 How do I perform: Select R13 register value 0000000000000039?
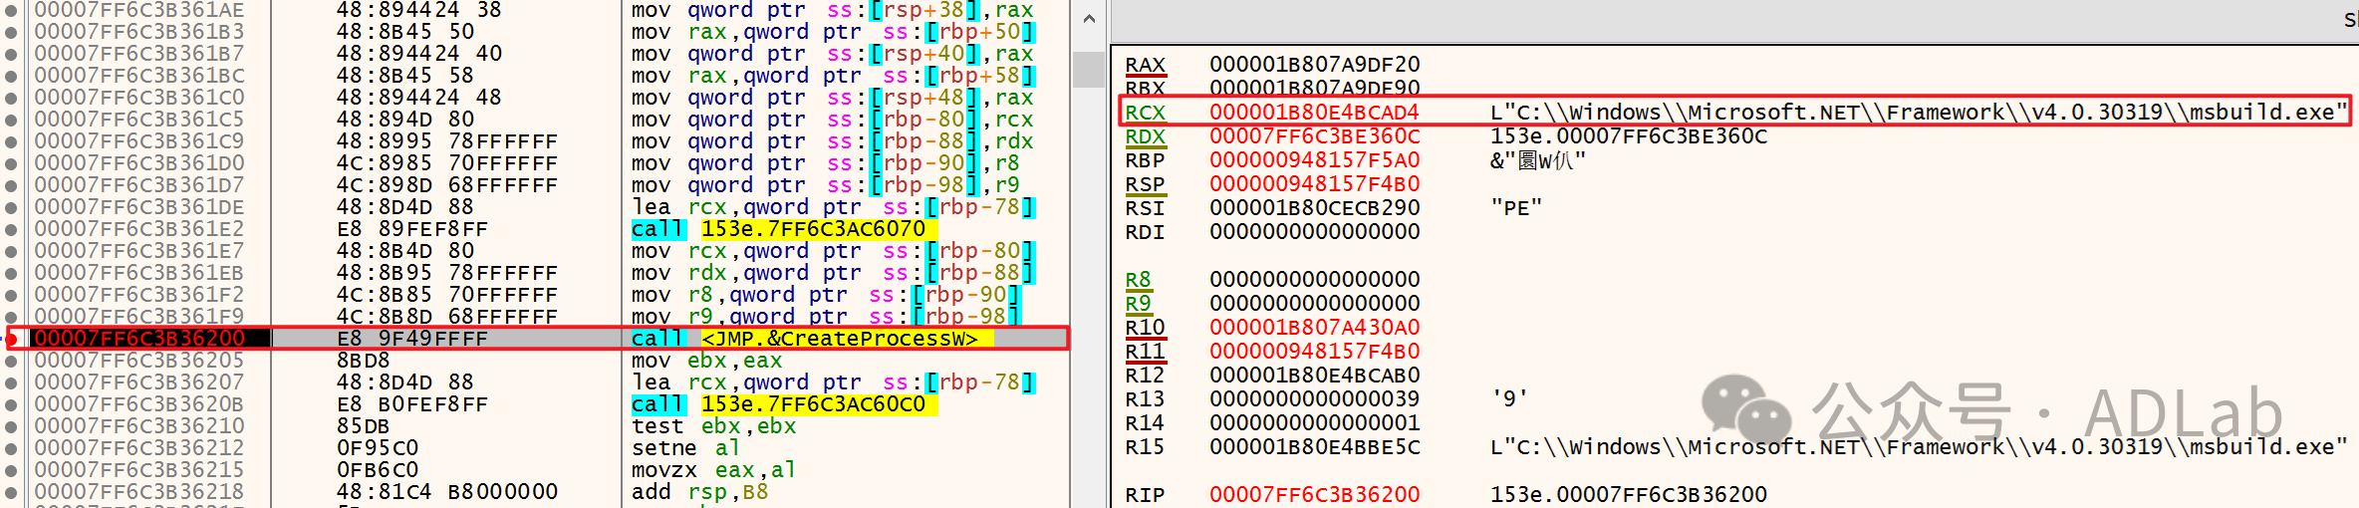tap(1314, 399)
